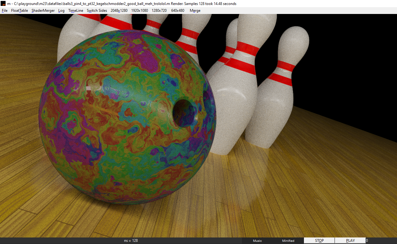Set resolution to 1920x1080
The width and height of the screenshot is (397, 244).
tap(140, 11)
